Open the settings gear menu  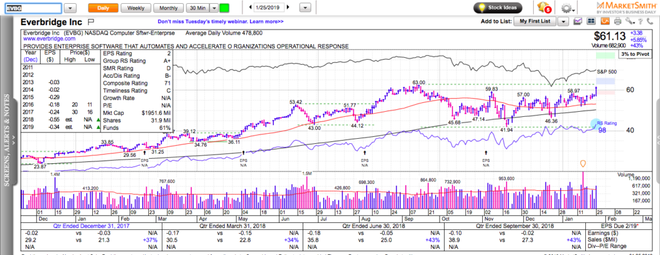tap(568, 8)
